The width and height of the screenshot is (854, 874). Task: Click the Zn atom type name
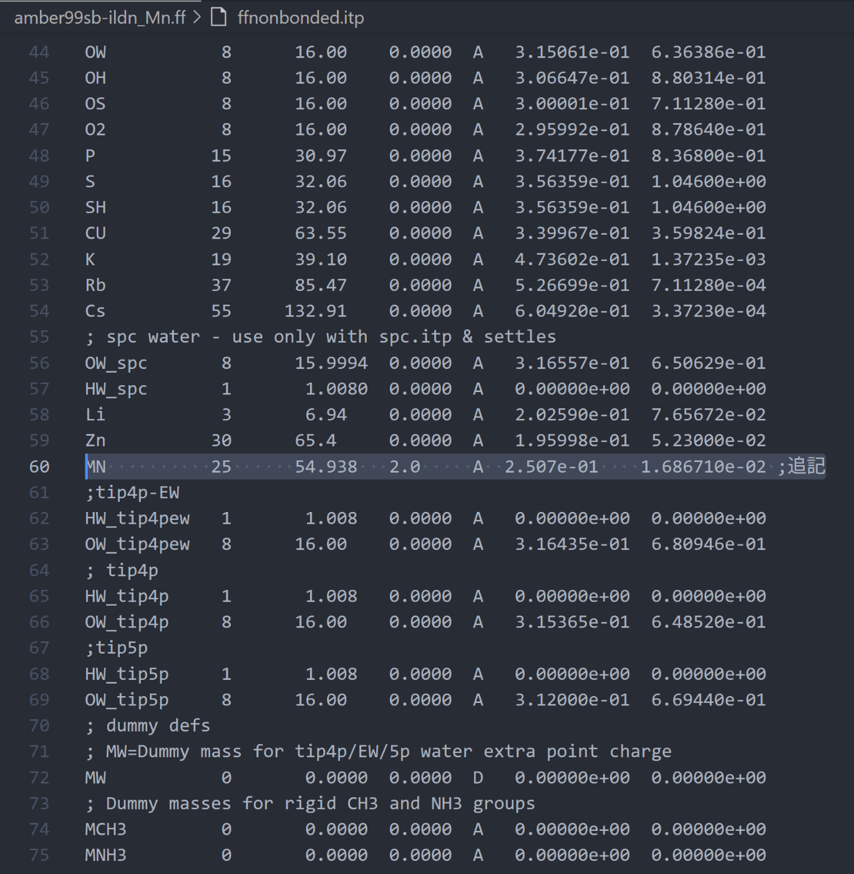pos(95,441)
